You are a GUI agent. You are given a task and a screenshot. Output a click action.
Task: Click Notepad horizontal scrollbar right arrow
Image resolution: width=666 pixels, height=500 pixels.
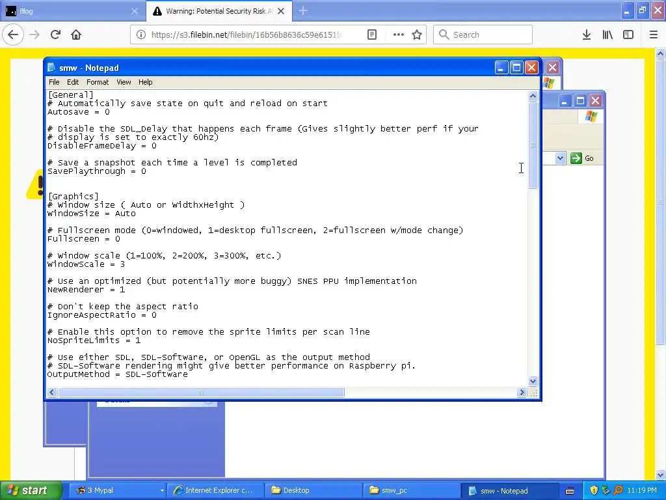pyautogui.click(x=522, y=393)
